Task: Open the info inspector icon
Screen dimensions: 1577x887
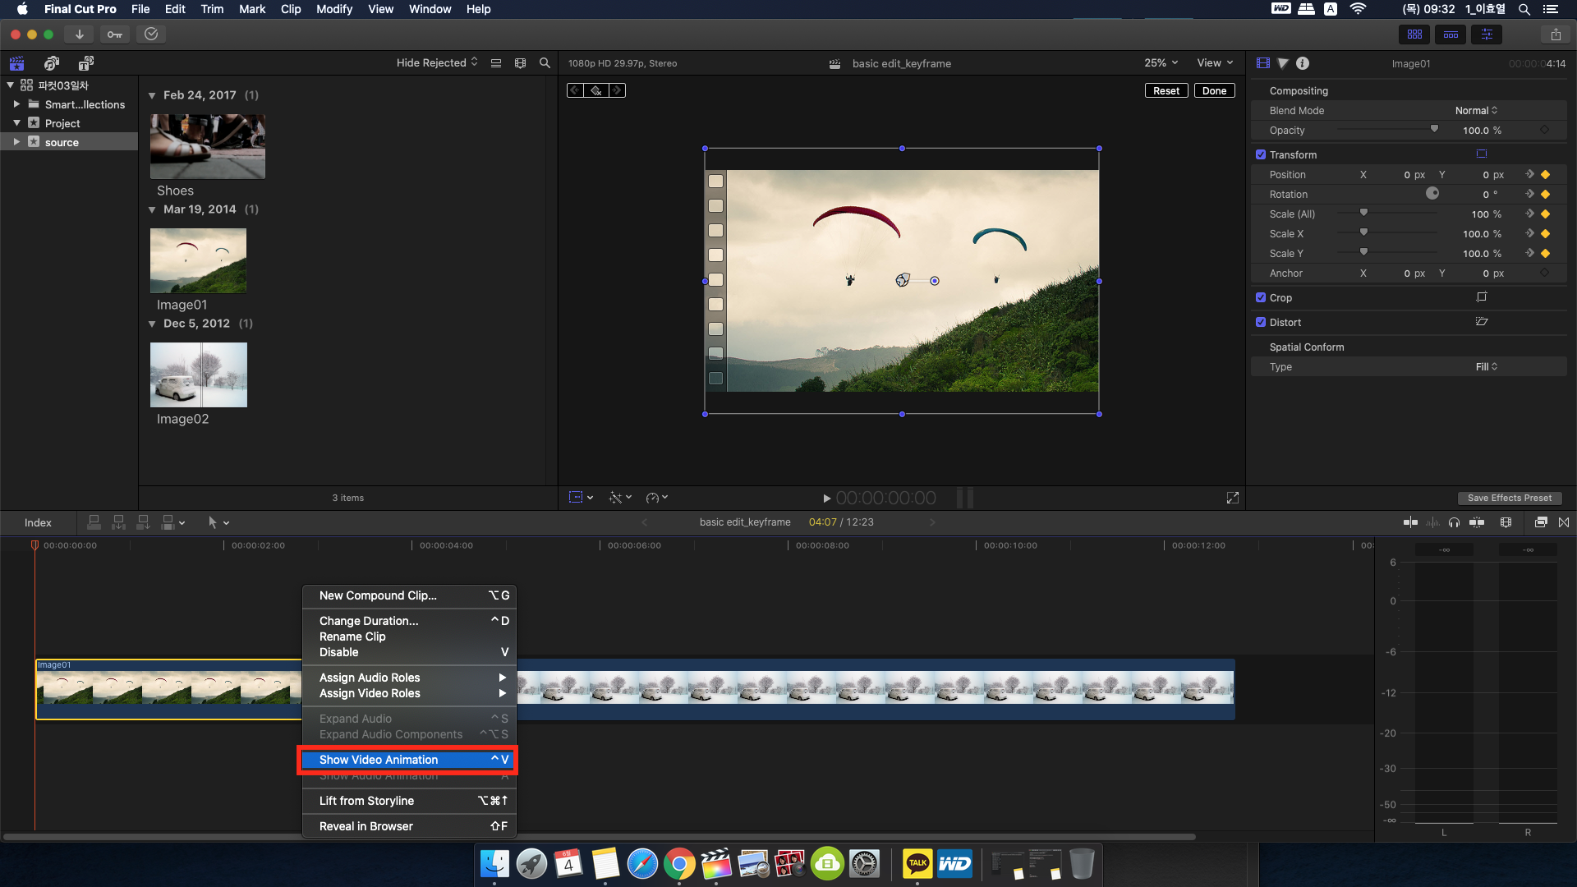Action: click(x=1303, y=63)
